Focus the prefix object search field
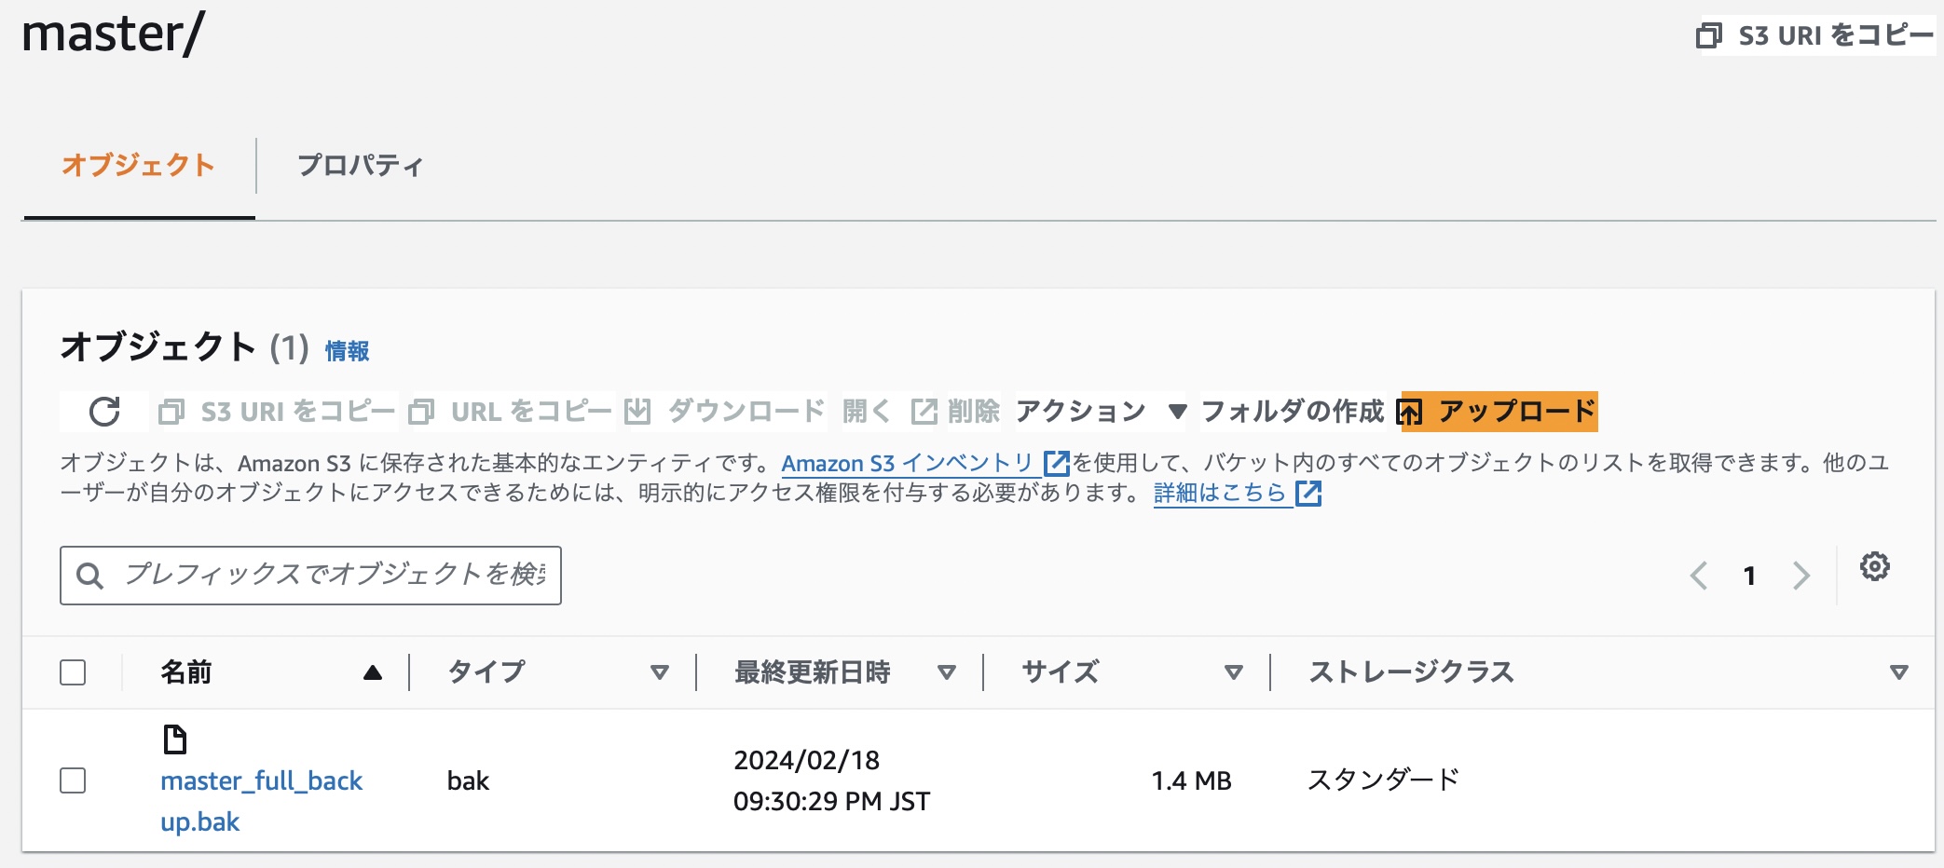This screenshot has height=868, width=1944. 310,576
